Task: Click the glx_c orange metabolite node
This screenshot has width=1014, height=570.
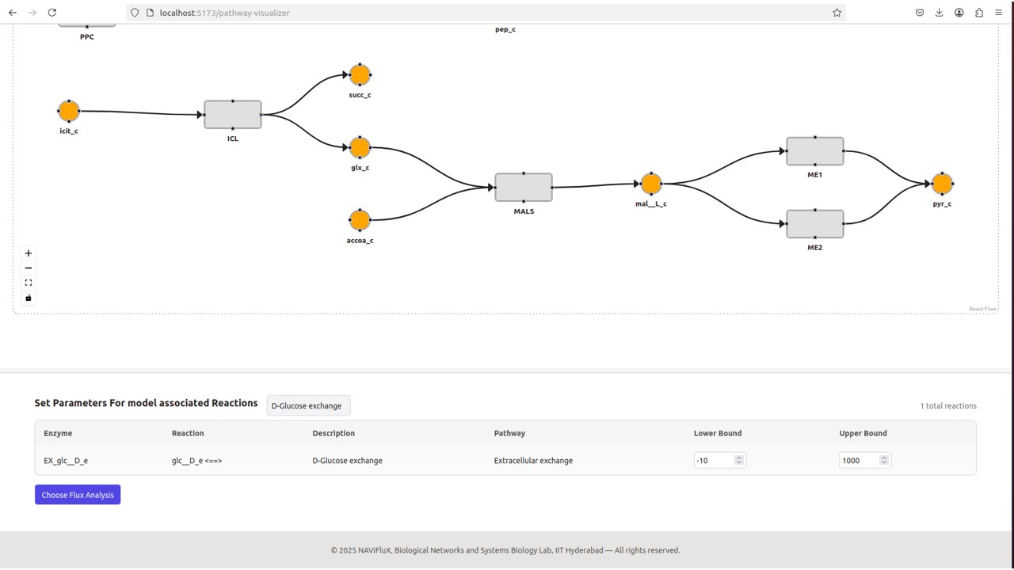Action: (360, 148)
